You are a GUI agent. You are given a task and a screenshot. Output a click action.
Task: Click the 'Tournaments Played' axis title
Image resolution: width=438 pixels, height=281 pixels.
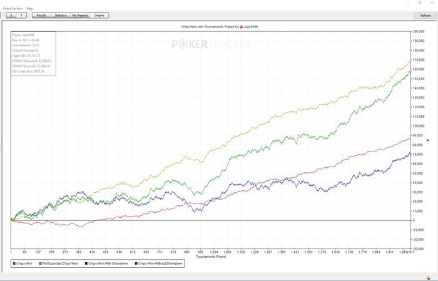pos(211,257)
